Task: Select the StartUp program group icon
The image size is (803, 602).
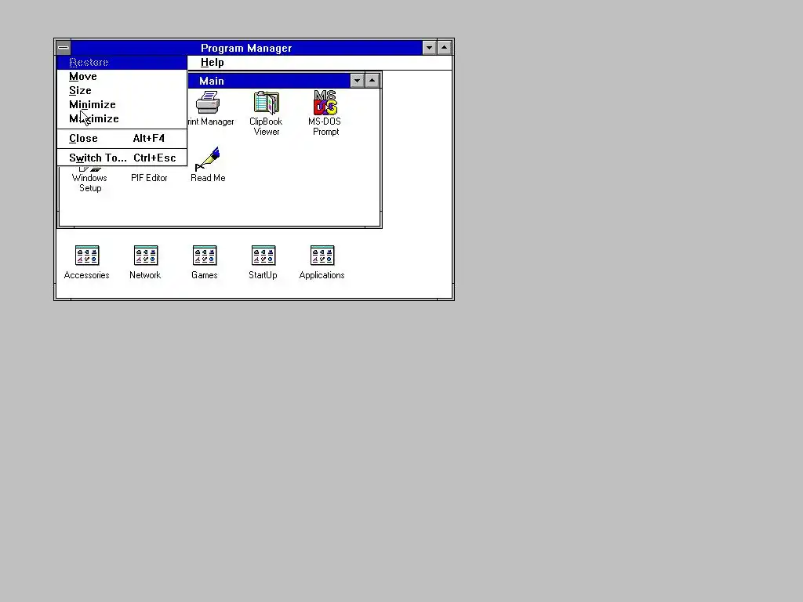Action: [263, 256]
